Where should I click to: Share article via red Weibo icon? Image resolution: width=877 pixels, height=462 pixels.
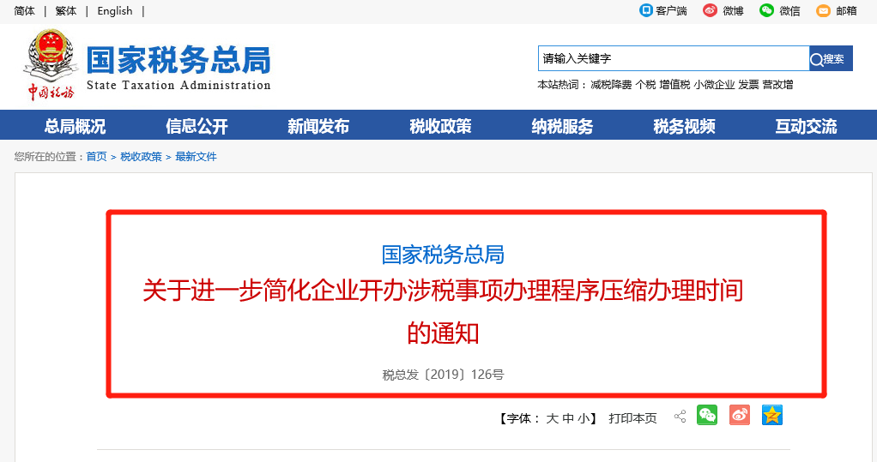tap(740, 416)
